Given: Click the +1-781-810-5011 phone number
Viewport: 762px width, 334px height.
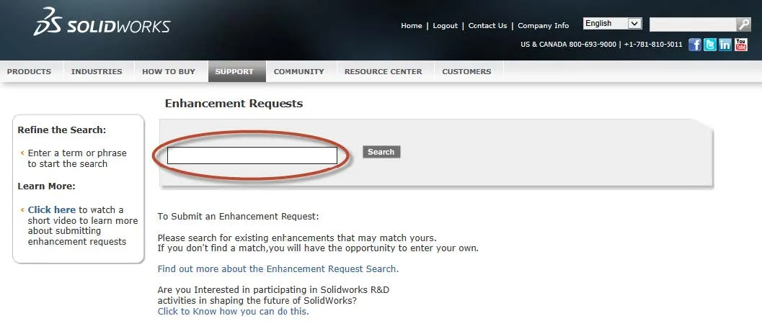Looking at the screenshot, I should pos(653,44).
